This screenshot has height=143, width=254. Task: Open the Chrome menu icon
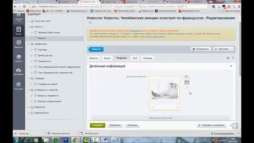point(239,7)
